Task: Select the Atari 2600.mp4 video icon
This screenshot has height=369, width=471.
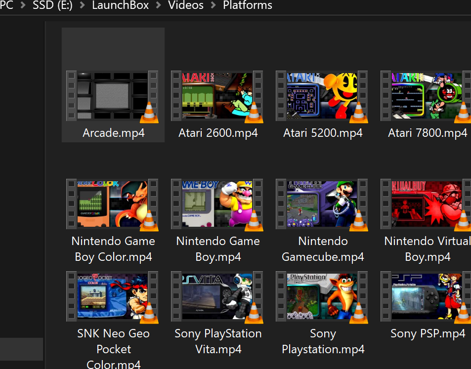Action: click(x=217, y=96)
